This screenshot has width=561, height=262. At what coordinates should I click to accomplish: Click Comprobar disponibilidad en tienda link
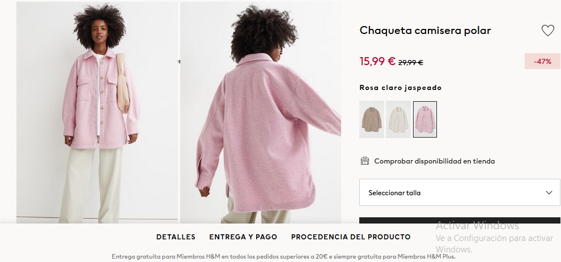pos(434,161)
